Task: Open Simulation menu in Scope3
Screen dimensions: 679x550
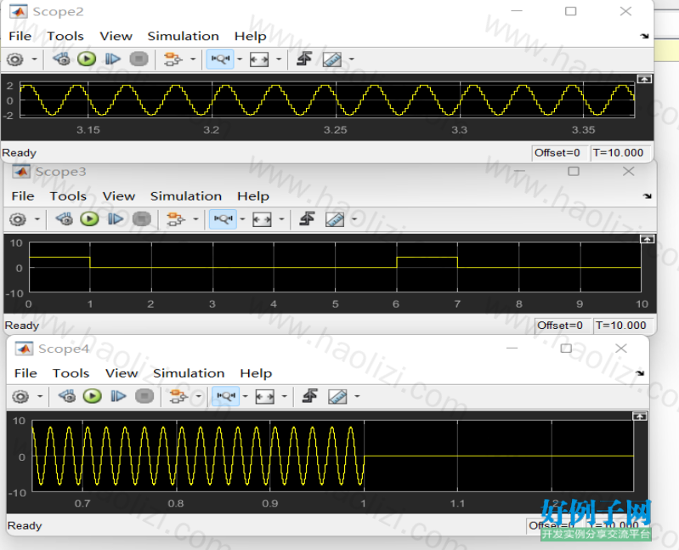Action: (186, 196)
